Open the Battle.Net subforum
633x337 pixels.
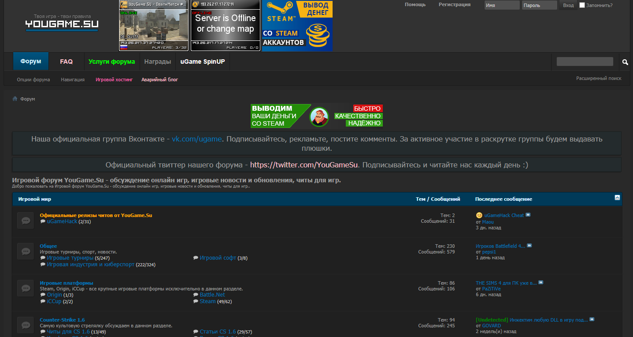212,295
